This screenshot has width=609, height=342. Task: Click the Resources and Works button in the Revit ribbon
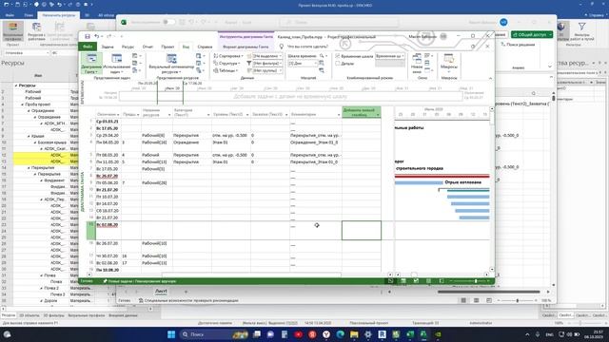coord(36,31)
